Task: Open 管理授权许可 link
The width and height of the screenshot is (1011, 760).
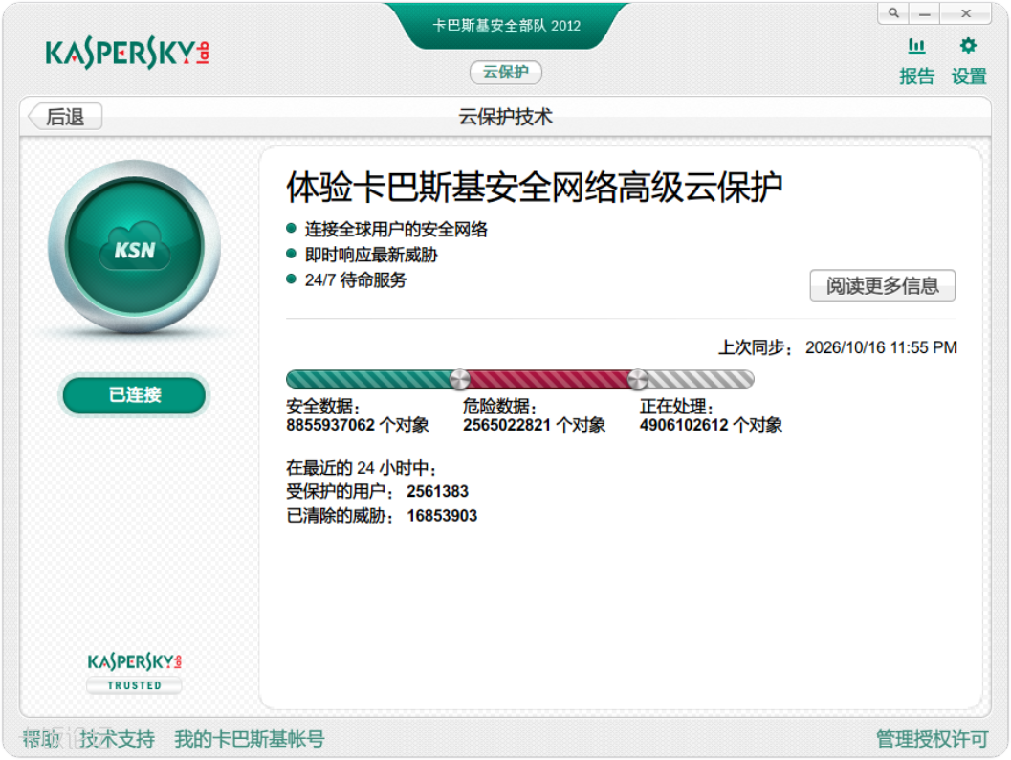Action: [932, 739]
